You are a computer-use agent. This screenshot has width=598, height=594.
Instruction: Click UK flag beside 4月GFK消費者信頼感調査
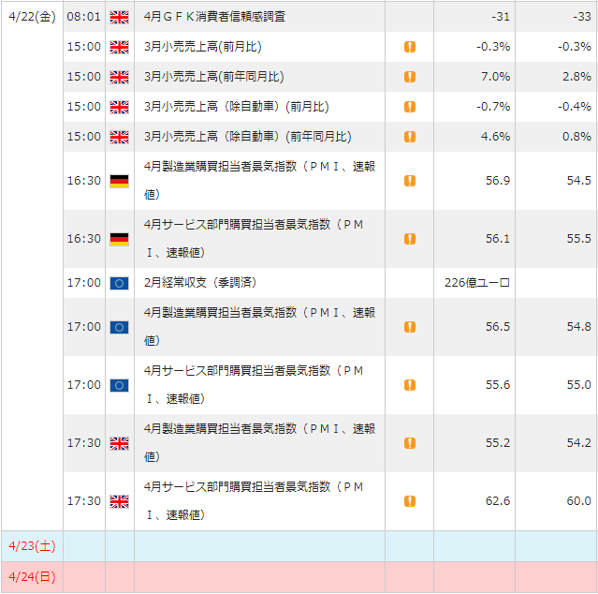120,17
